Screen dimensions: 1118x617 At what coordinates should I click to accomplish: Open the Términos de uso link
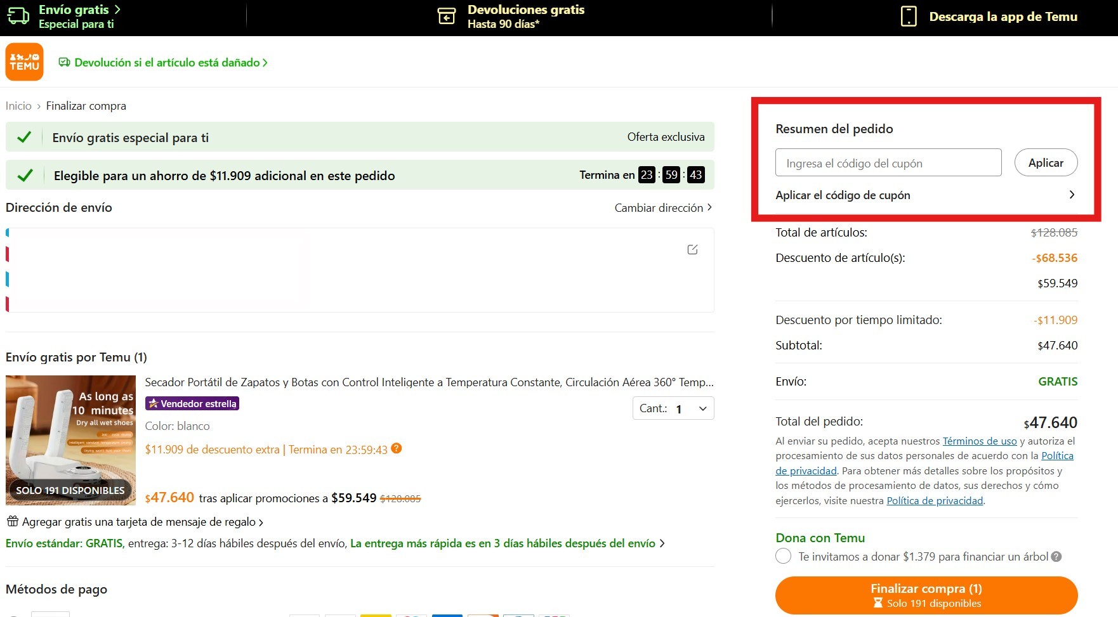click(979, 441)
